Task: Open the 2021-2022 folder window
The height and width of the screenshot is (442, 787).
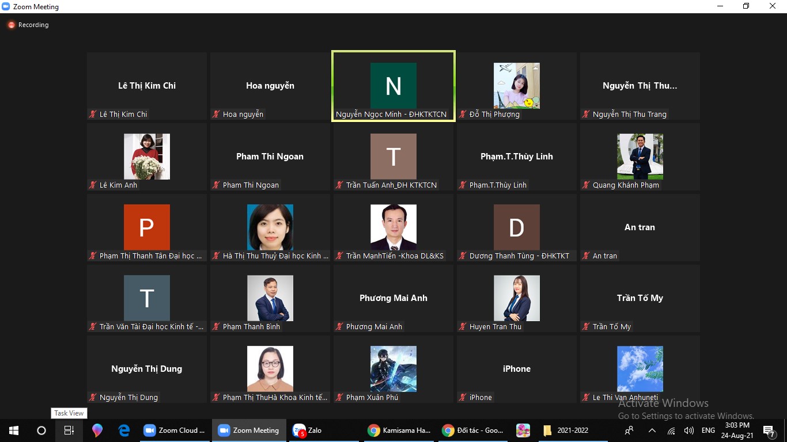Action: 567,430
